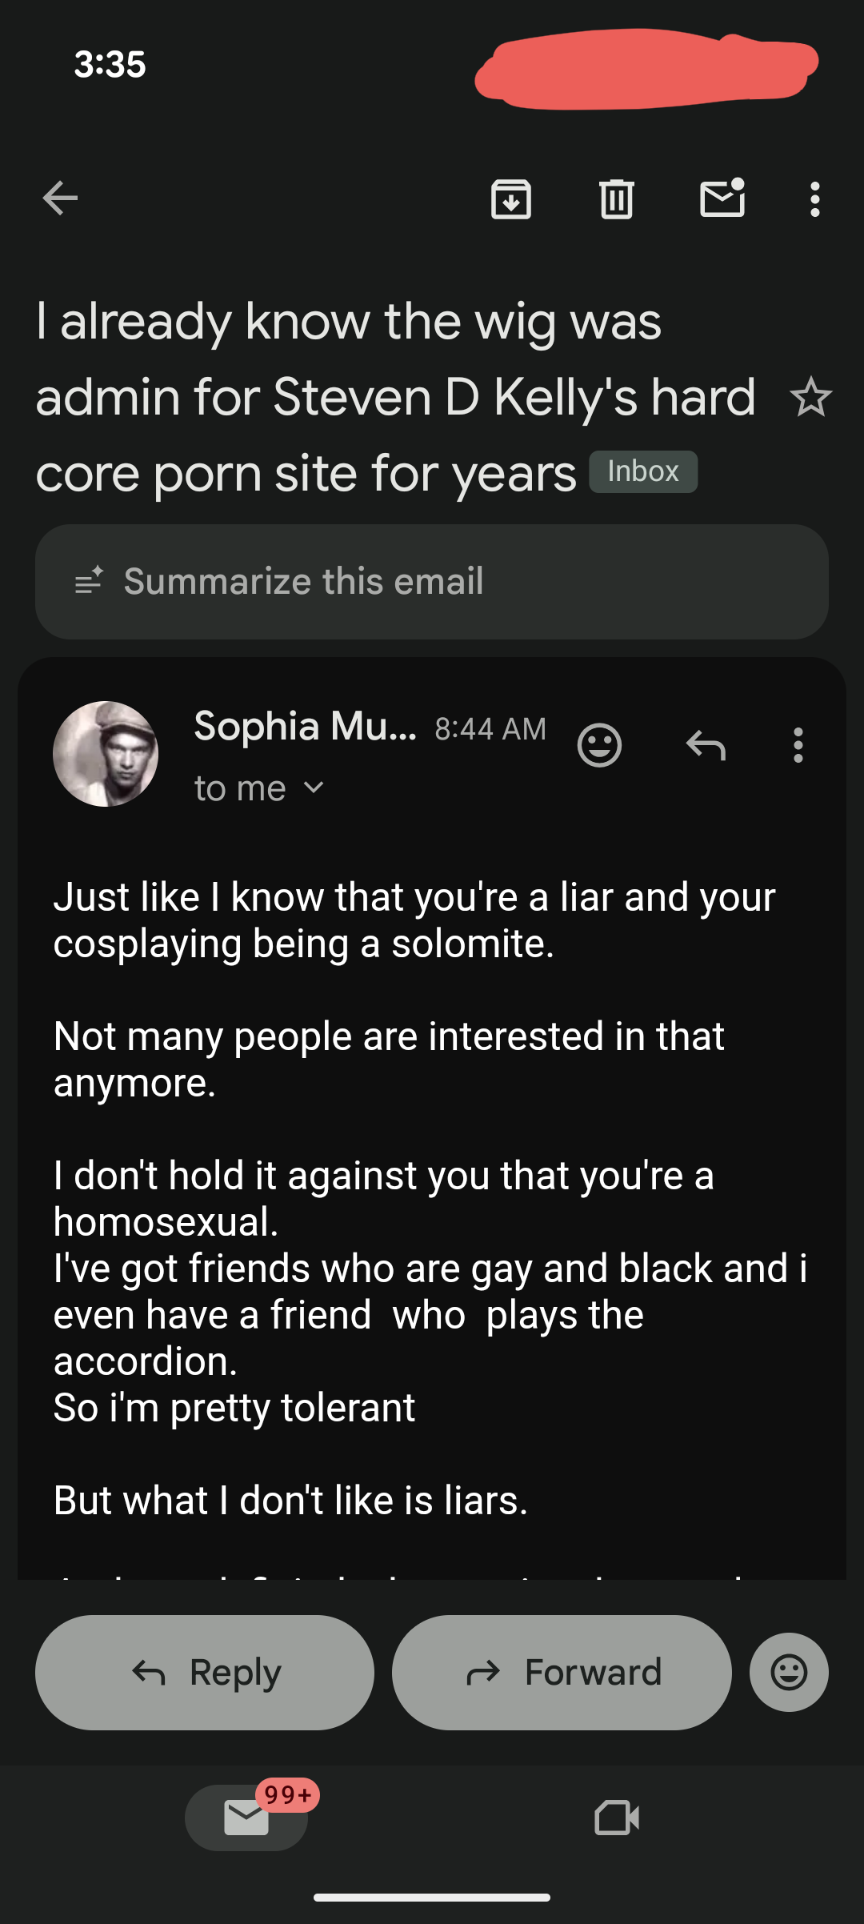Add emoji reaction in message header
Image resolution: width=864 pixels, height=1924 pixels.
[x=599, y=746]
